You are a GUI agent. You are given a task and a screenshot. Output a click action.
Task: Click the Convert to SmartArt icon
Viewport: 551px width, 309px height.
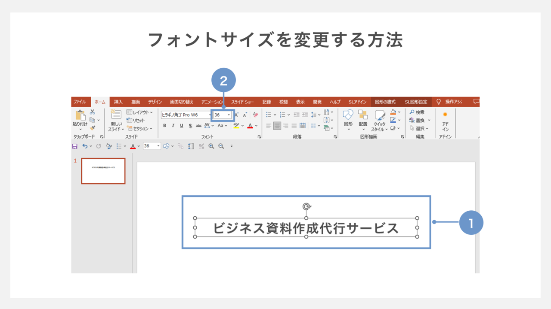(326, 127)
